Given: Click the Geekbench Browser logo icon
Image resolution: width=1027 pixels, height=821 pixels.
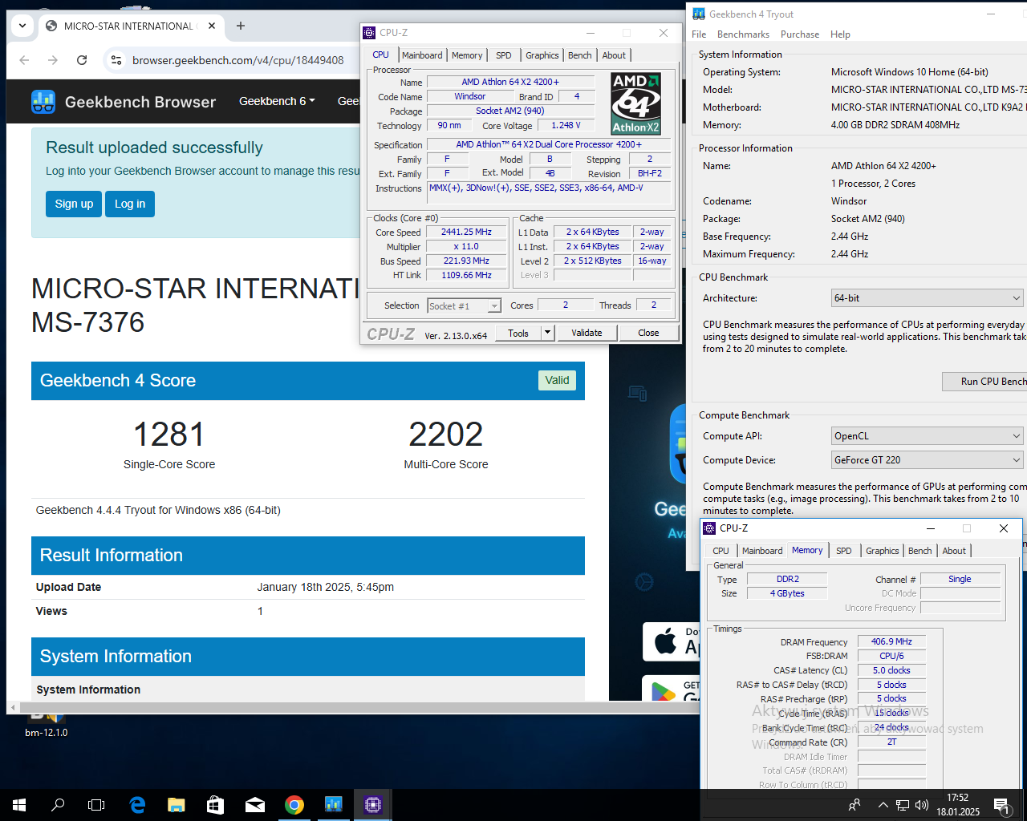Looking at the screenshot, I should (43, 102).
